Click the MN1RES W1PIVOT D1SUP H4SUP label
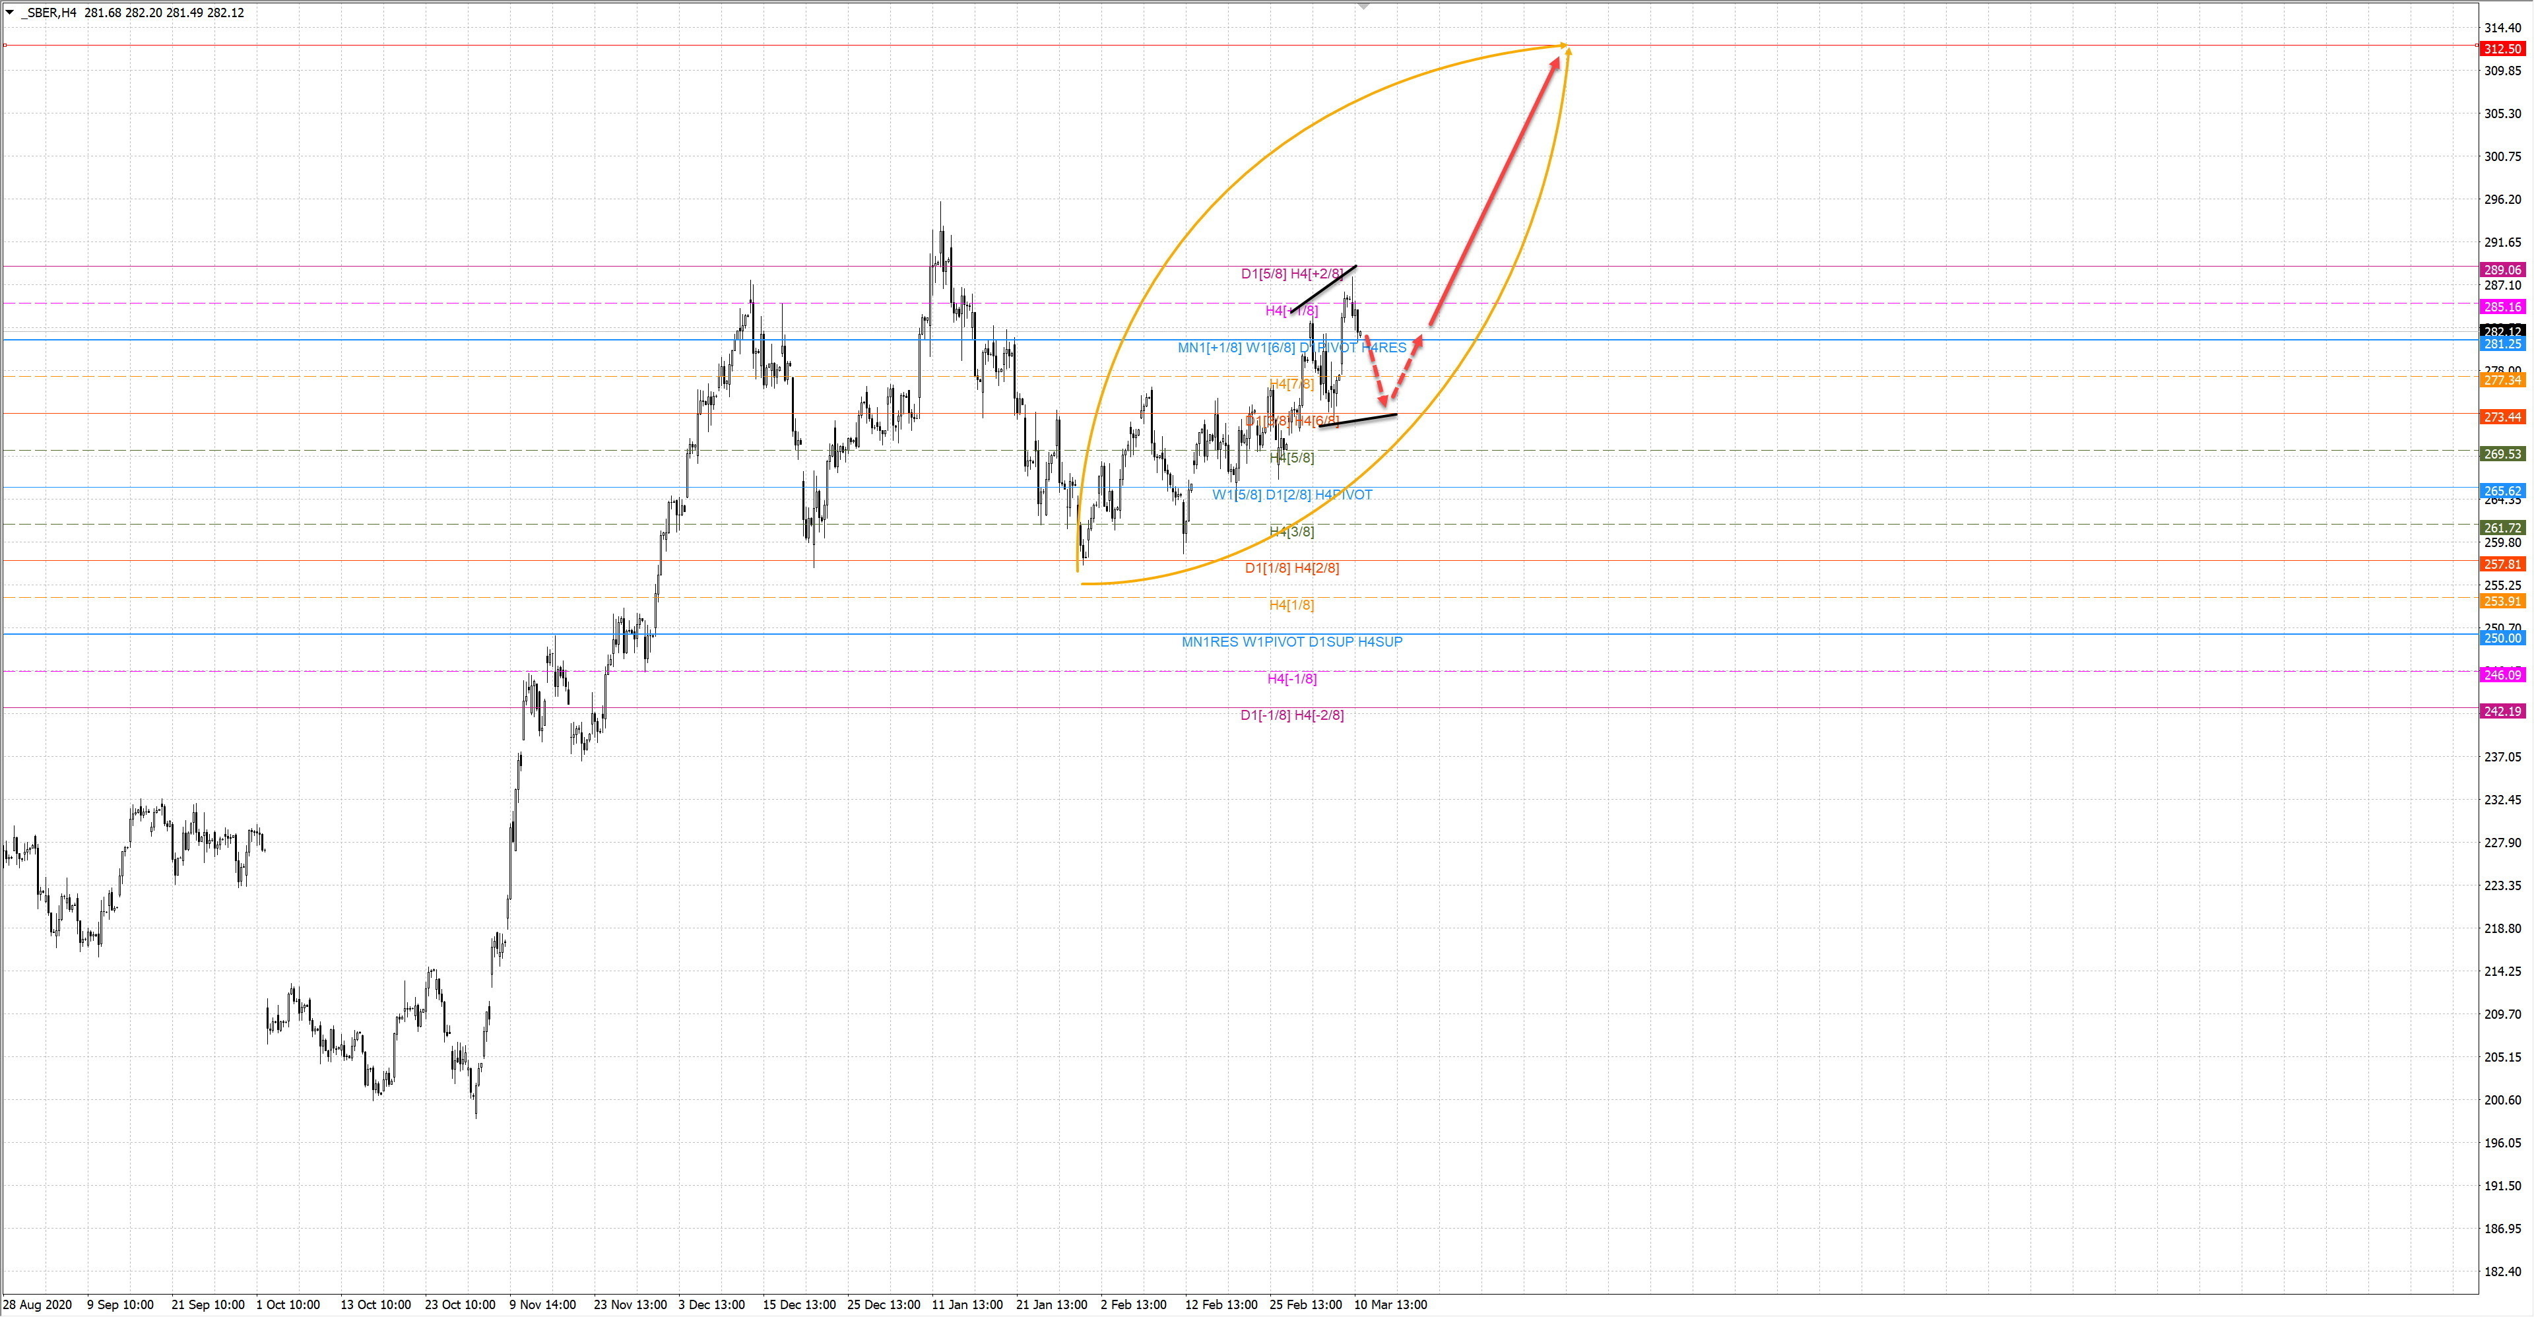Viewport: 2534px width, 1317px height. coord(1291,642)
